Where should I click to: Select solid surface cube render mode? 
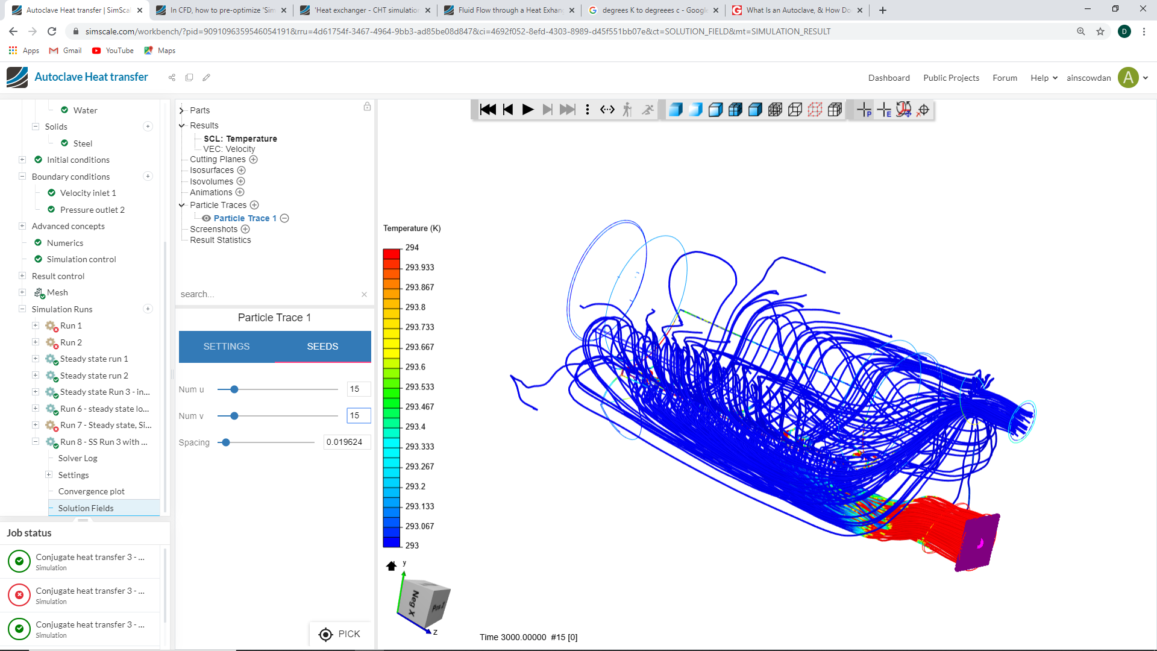click(x=676, y=110)
